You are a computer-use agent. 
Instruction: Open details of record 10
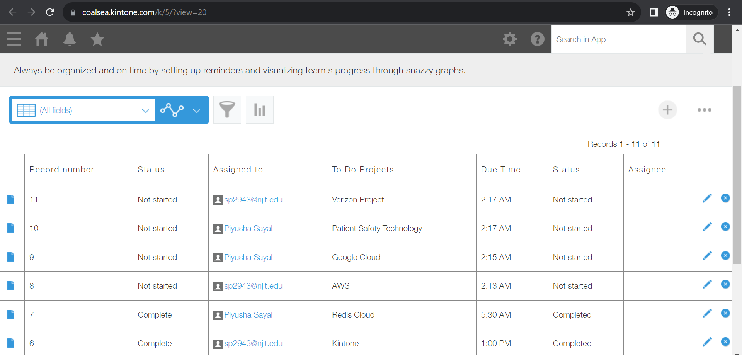point(11,228)
